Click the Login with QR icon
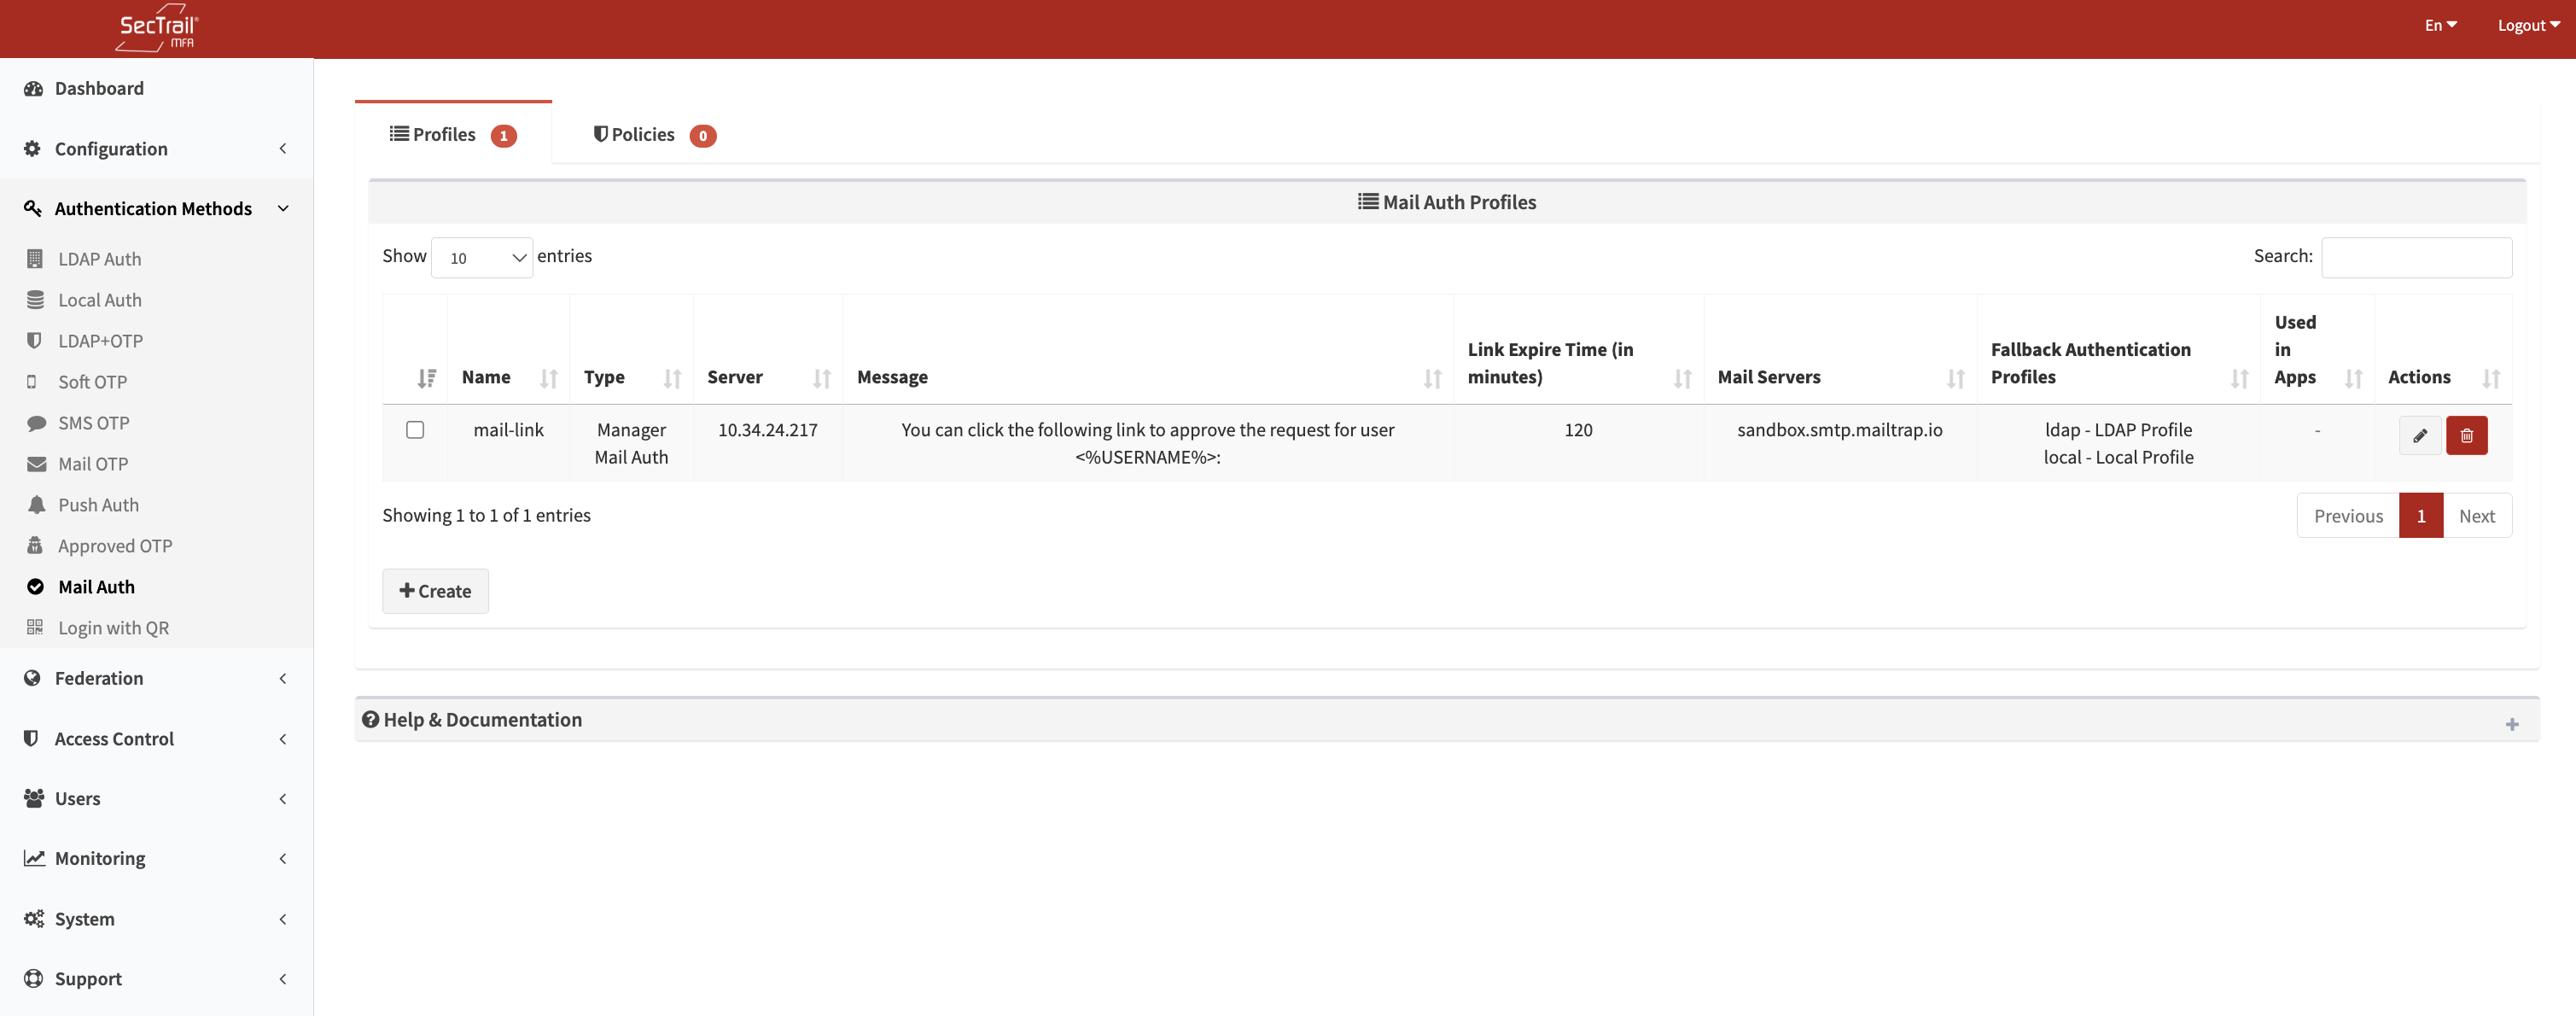The width and height of the screenshot is (2576, 1016). (35, 627)
